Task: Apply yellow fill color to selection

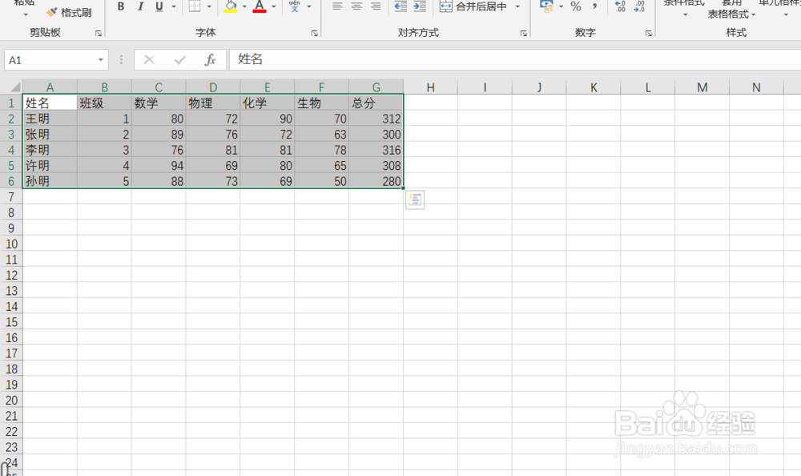Action: (x=231, y=6)
